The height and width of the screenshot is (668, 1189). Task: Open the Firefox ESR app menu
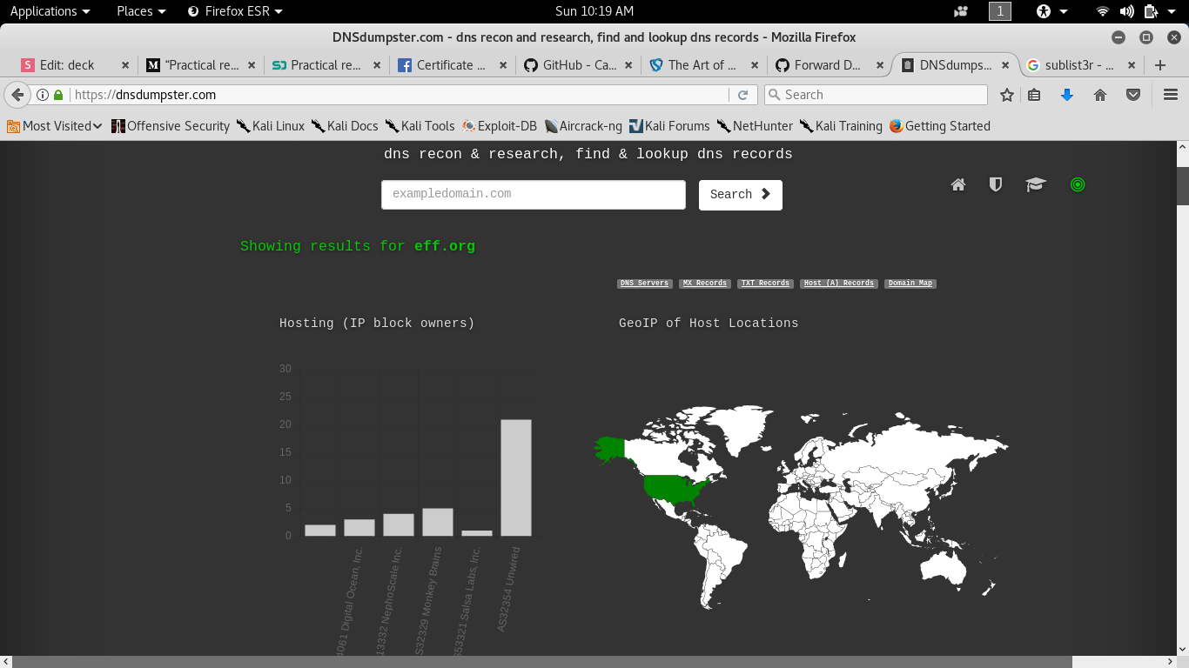tap(235, 11)
